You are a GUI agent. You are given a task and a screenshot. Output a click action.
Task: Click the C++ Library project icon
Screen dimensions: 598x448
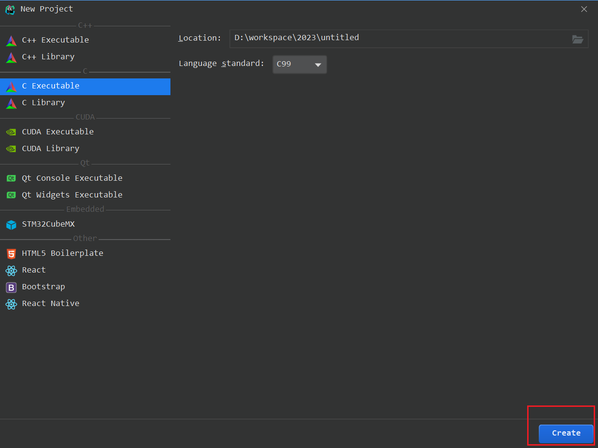tap(11, 57)
